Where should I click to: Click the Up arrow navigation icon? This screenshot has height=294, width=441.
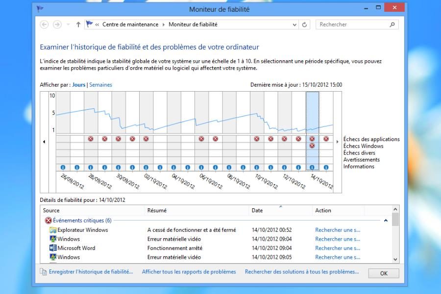[x=78, y=24]
